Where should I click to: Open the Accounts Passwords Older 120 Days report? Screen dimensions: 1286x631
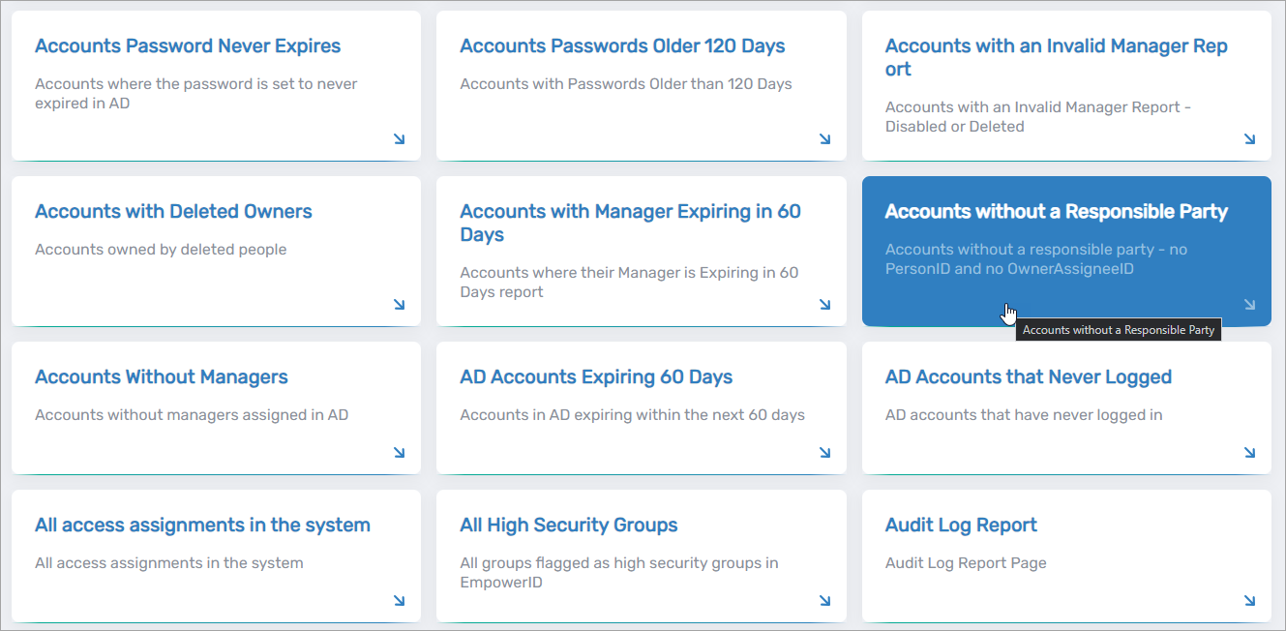[622, 45]
